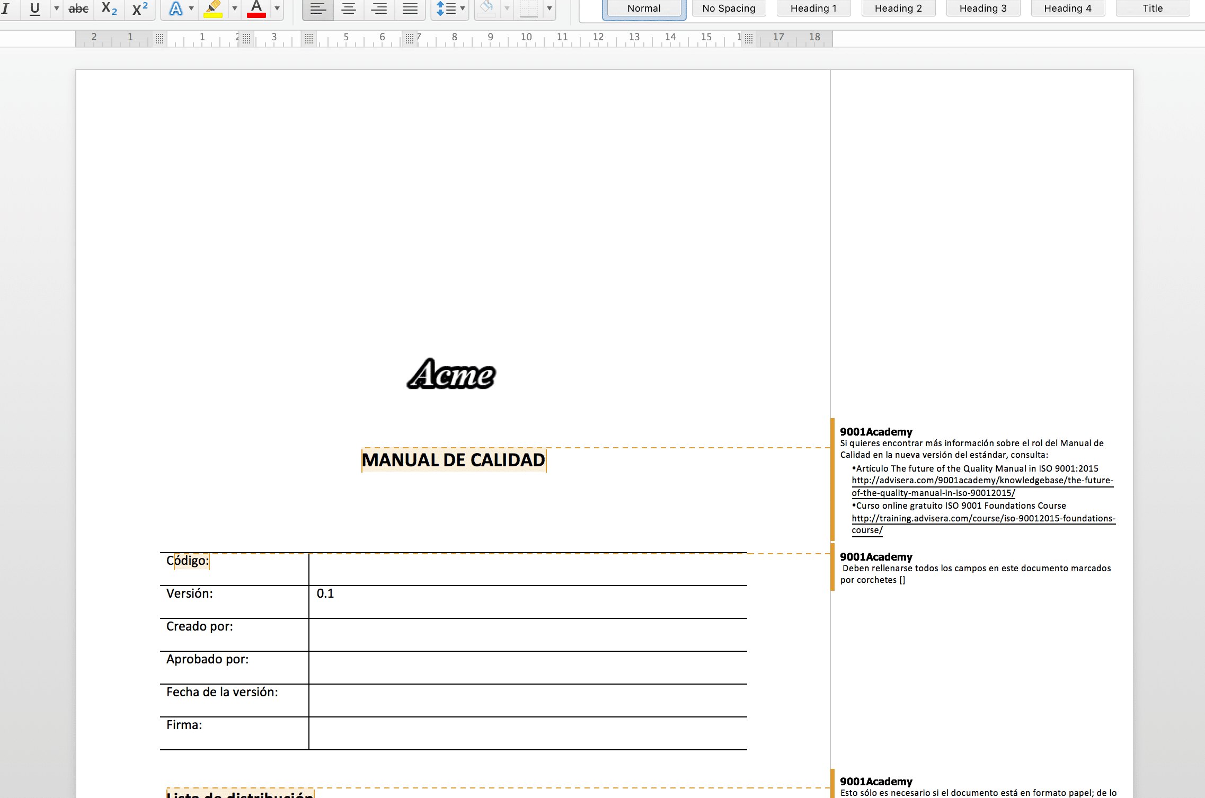This screenshot has width=1205, height=798.
Task: Open the shading paint bucket tool
Action: coord(487,9)
